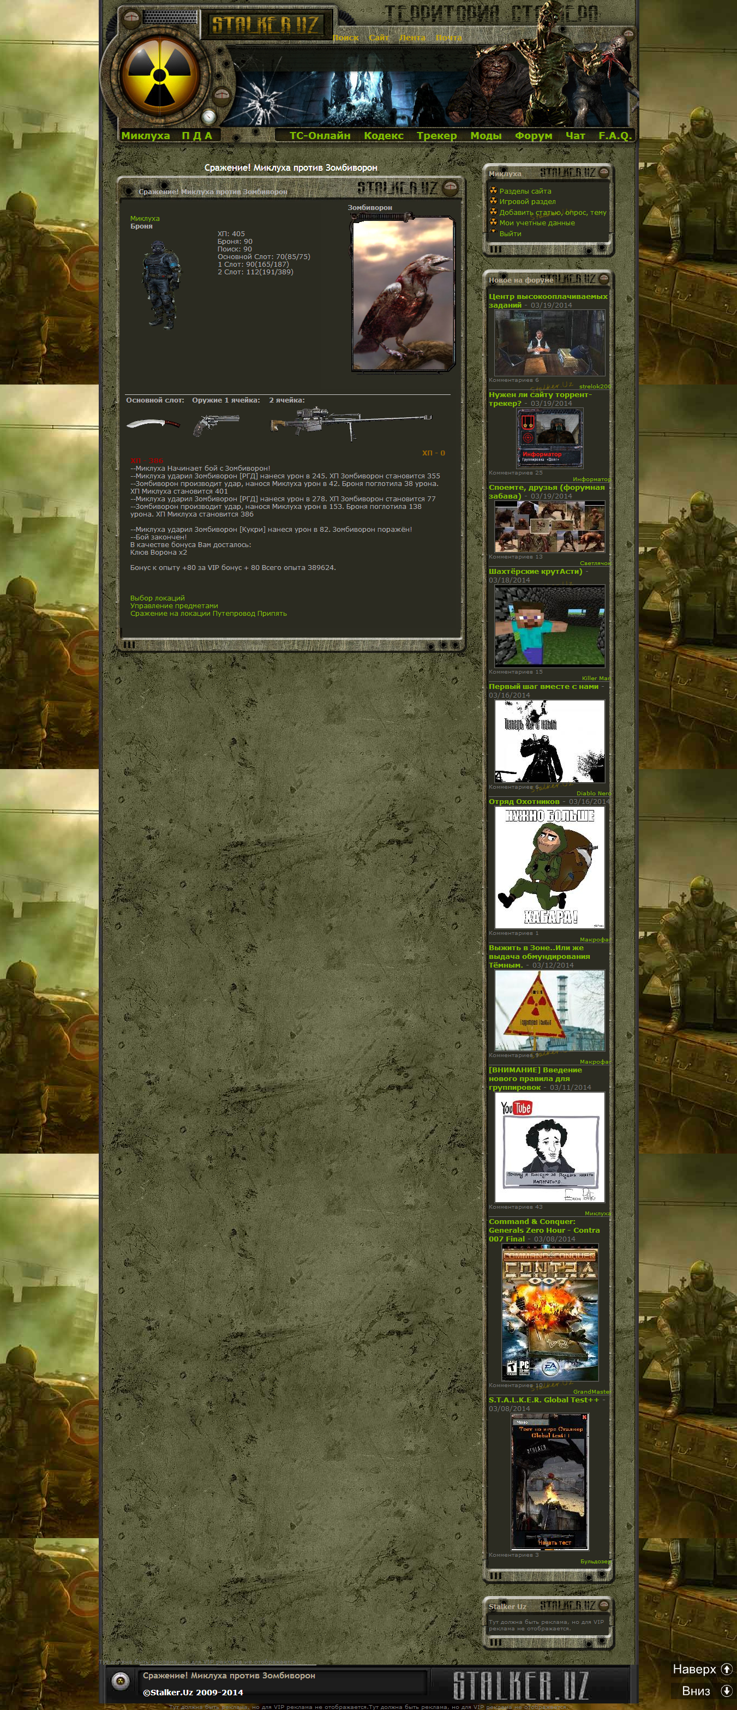Open Игровой раздел in sidebar

pos(527,202)
